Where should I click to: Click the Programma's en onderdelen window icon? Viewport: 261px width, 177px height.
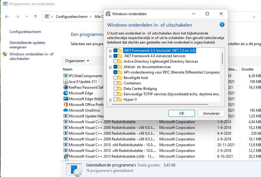coord(5,4)
